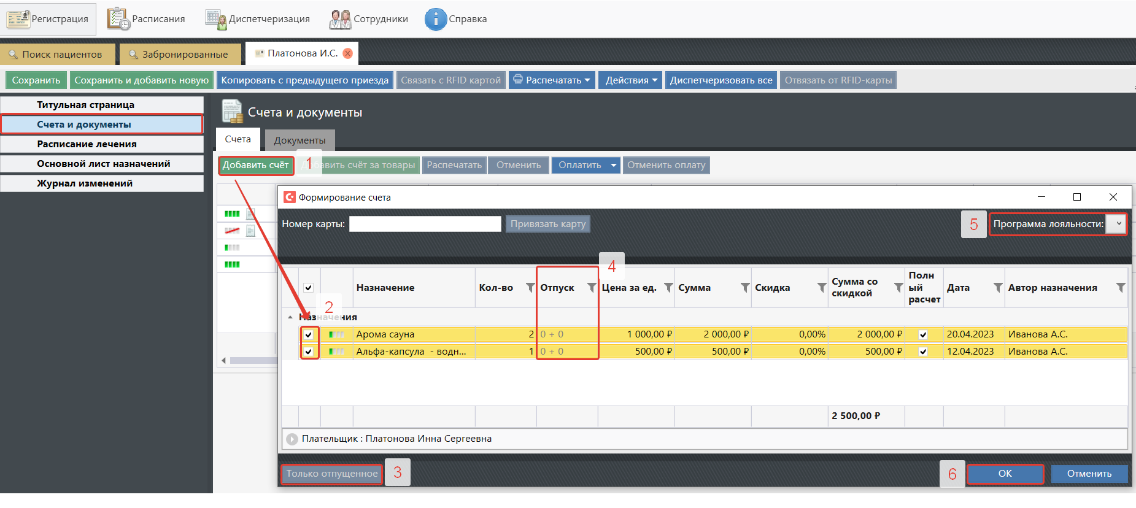Expand the Оплатить button dropdown arrow
The height and width of the screenshot is (508, 1136).
pos(613,165)
